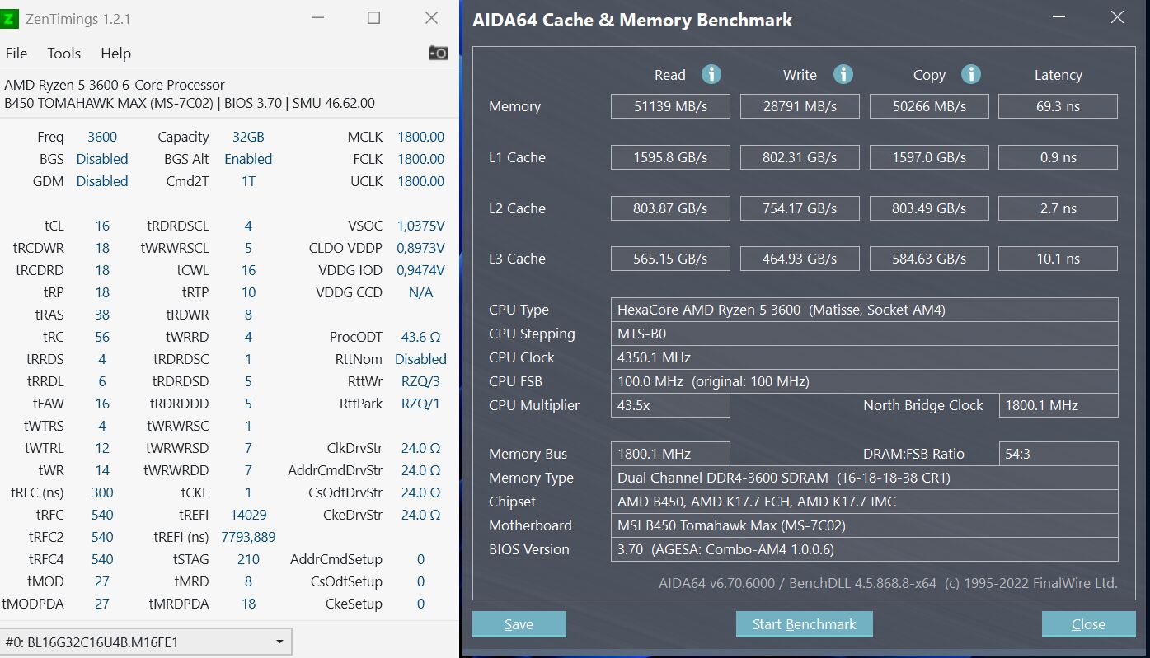
Task: Click the VSOC value 1,0375V
Action: tap(420, 226)
